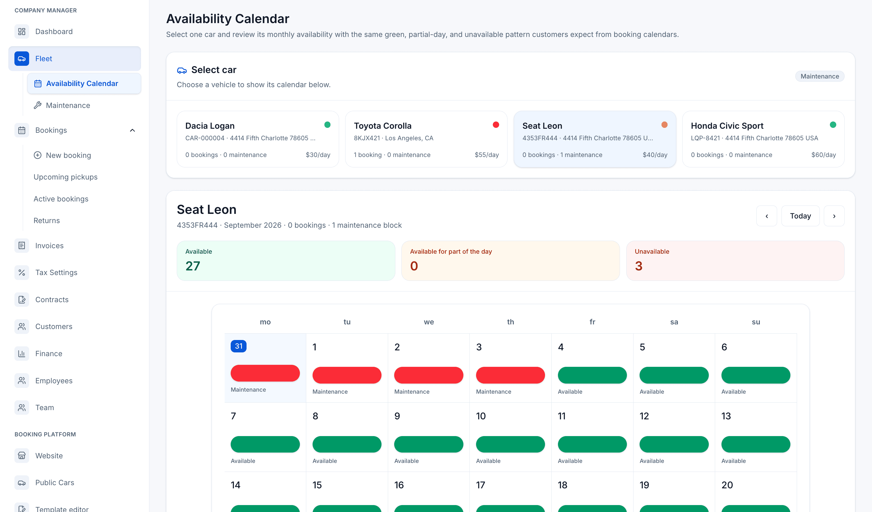Screen dimensions: 872x512
Task: Click the Availability Calendar icon
Action: (38, 83)
